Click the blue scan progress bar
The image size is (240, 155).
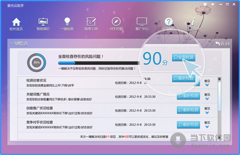pyautogui.click(x=99, y=63)
